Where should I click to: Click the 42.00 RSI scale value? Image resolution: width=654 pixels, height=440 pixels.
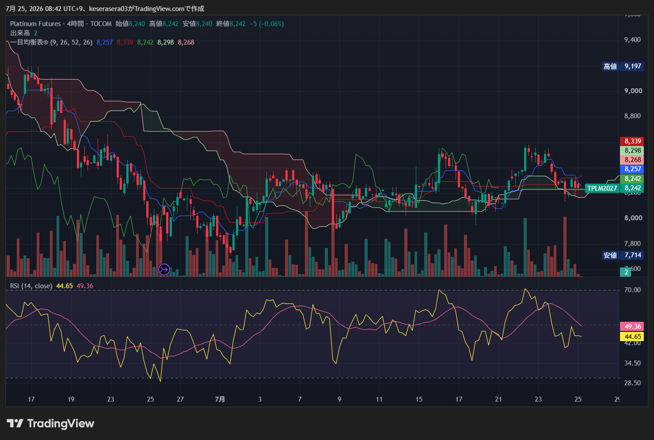point(633,343)
